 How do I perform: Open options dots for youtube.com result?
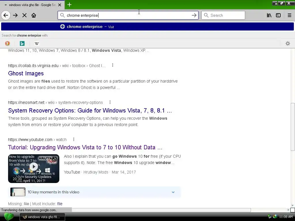click(x=73, y=139)
